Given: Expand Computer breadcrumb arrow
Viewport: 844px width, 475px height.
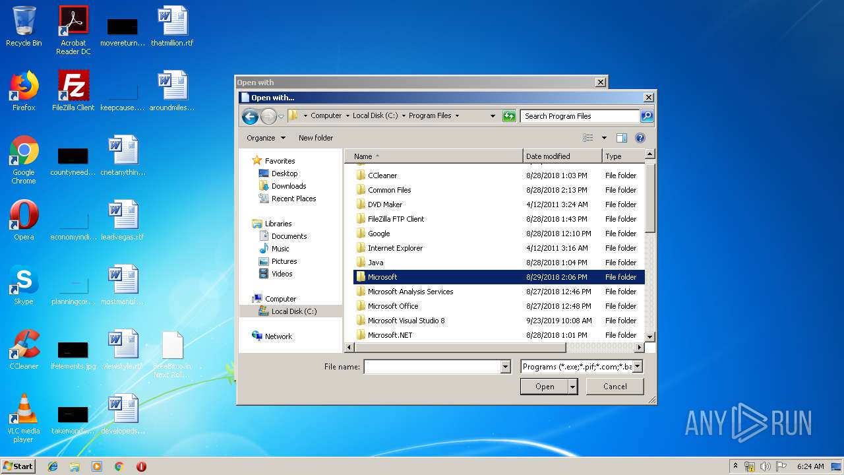Looking at the screenshot, I should (x=347, y=115).
